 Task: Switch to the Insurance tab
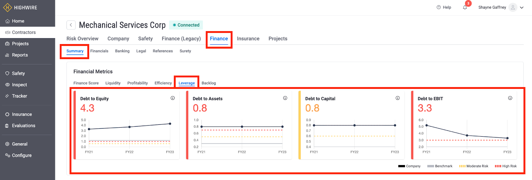248,38
